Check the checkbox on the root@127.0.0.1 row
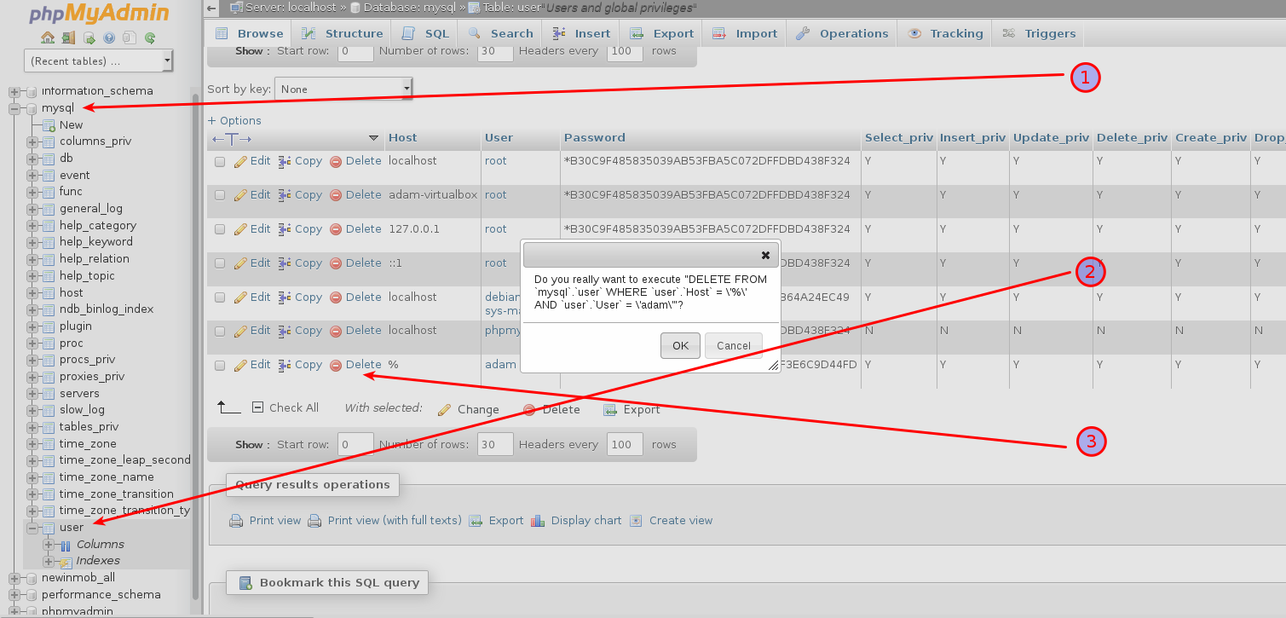Image resolution: width=1286 pixels, height=618 pixels. tap(220, 228)
